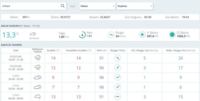Click cloud icon for Cuma 24.00 - 03.00
The height and width of the screenshot is (101, 200).
tap(38, 77)
